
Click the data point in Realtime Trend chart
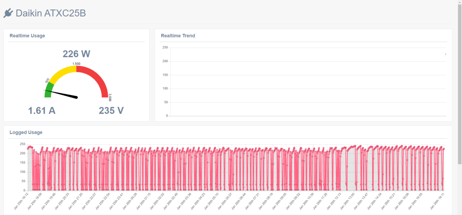[x=446, y=54]
